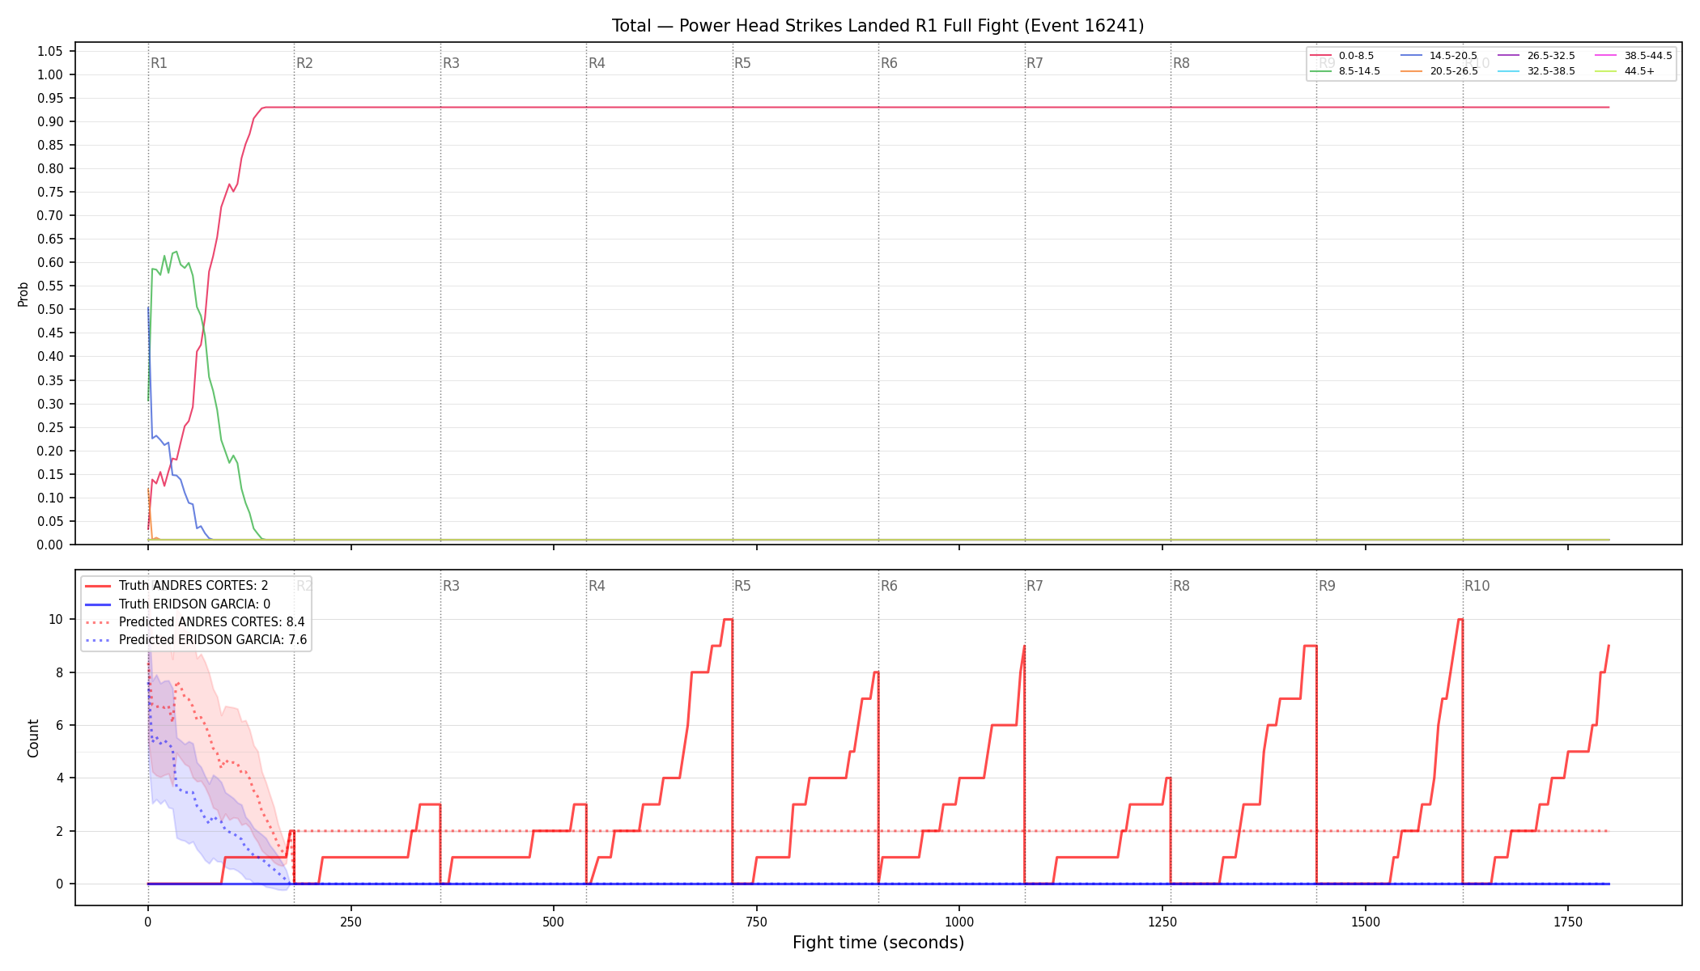The width and height of the screenshot is (1700, 971).
Task: Click the R8 round marker in probability chart
Action: (x=1181, y=63)
